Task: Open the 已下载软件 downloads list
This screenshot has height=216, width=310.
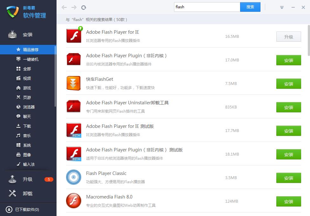Action: [x=27, y=209]
